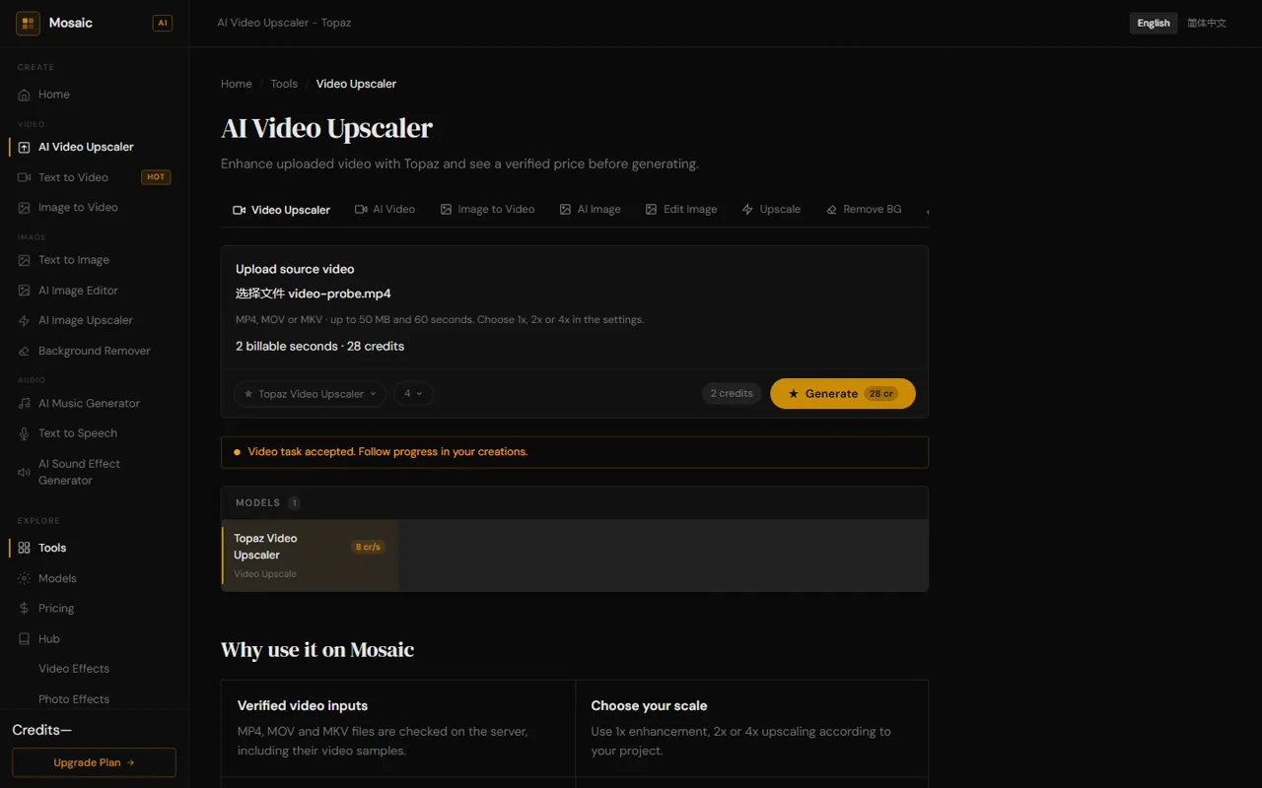Open Text to Speech microphone icon

25,433
